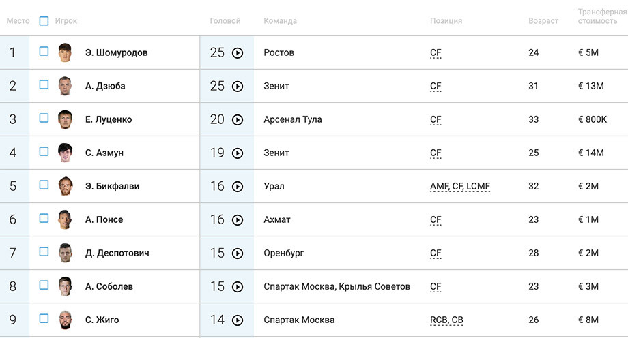The height and width of the screenshot is (338, 628).
Task: Play header clips for Шомуродов's 25
Action: (238, 52)
